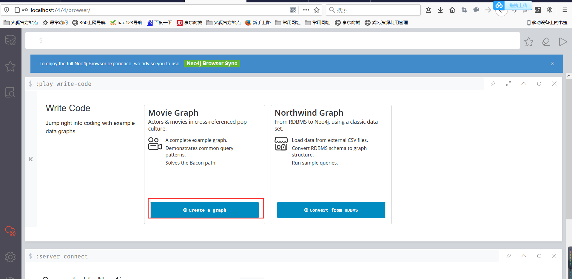Viewport: 572px width, 279px height.
Task: Open the 最常访问 bookmark
Action: [55, 23]
